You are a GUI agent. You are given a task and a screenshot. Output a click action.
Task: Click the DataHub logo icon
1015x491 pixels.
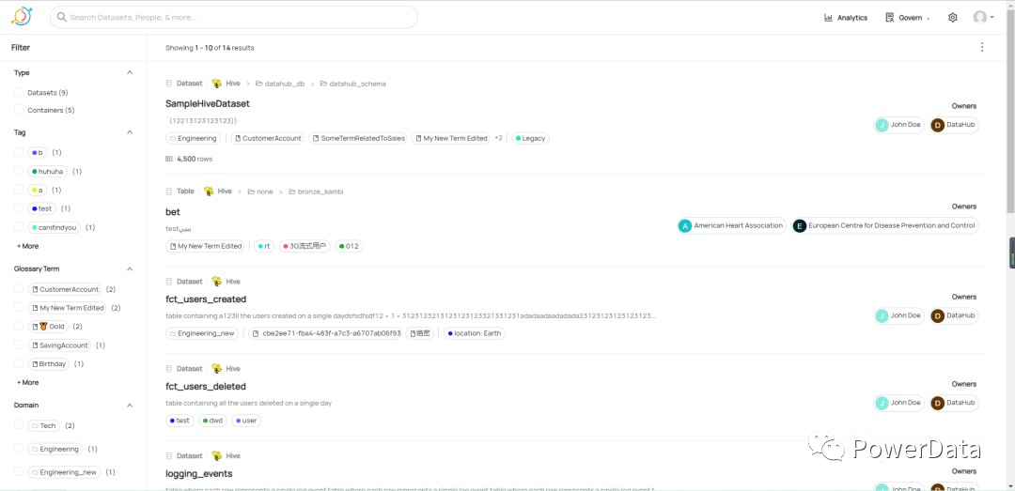pyautogui.click(x=22, y=16)
